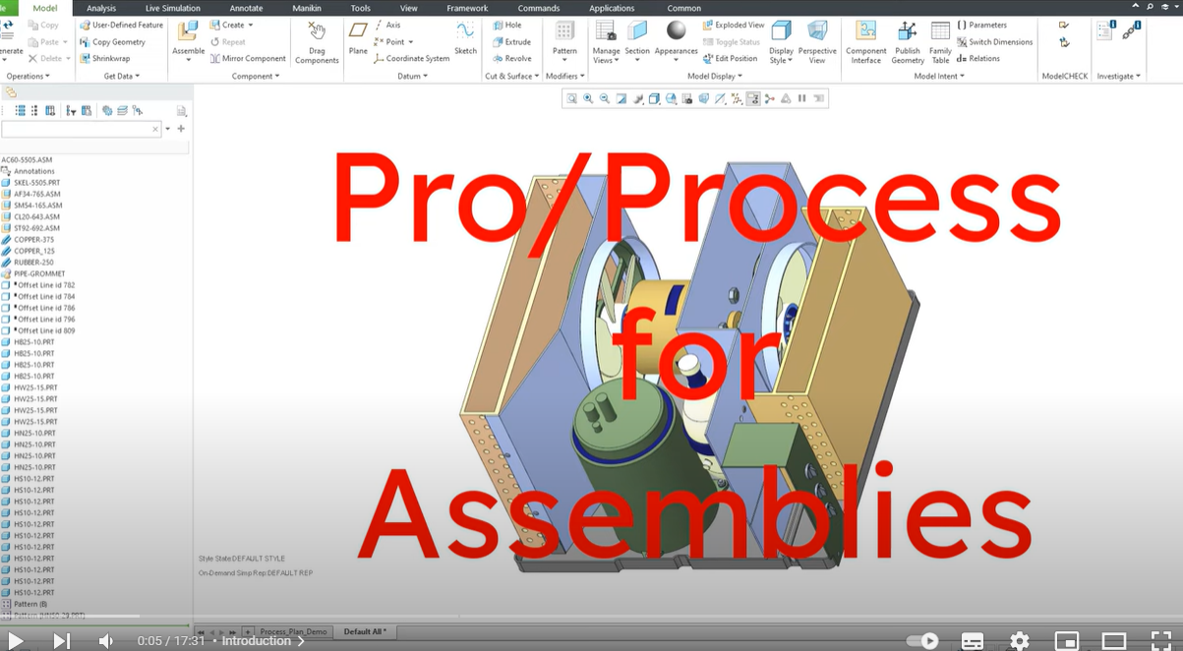
Task: Select the Revolve tool
Action: tap(511, 58)
